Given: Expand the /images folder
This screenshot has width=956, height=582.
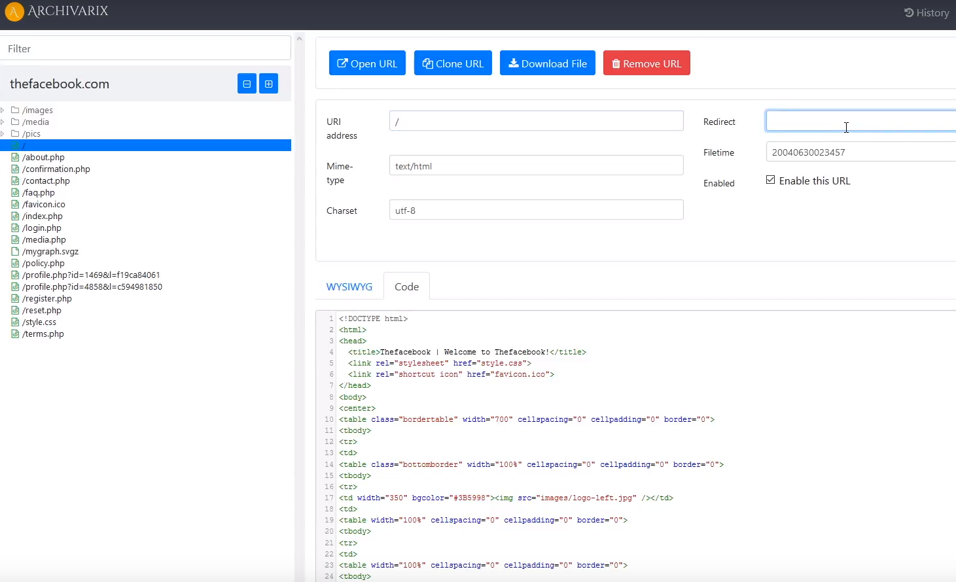Looking at the screenshot, I should pyautogui.click(x=3, y=111).
